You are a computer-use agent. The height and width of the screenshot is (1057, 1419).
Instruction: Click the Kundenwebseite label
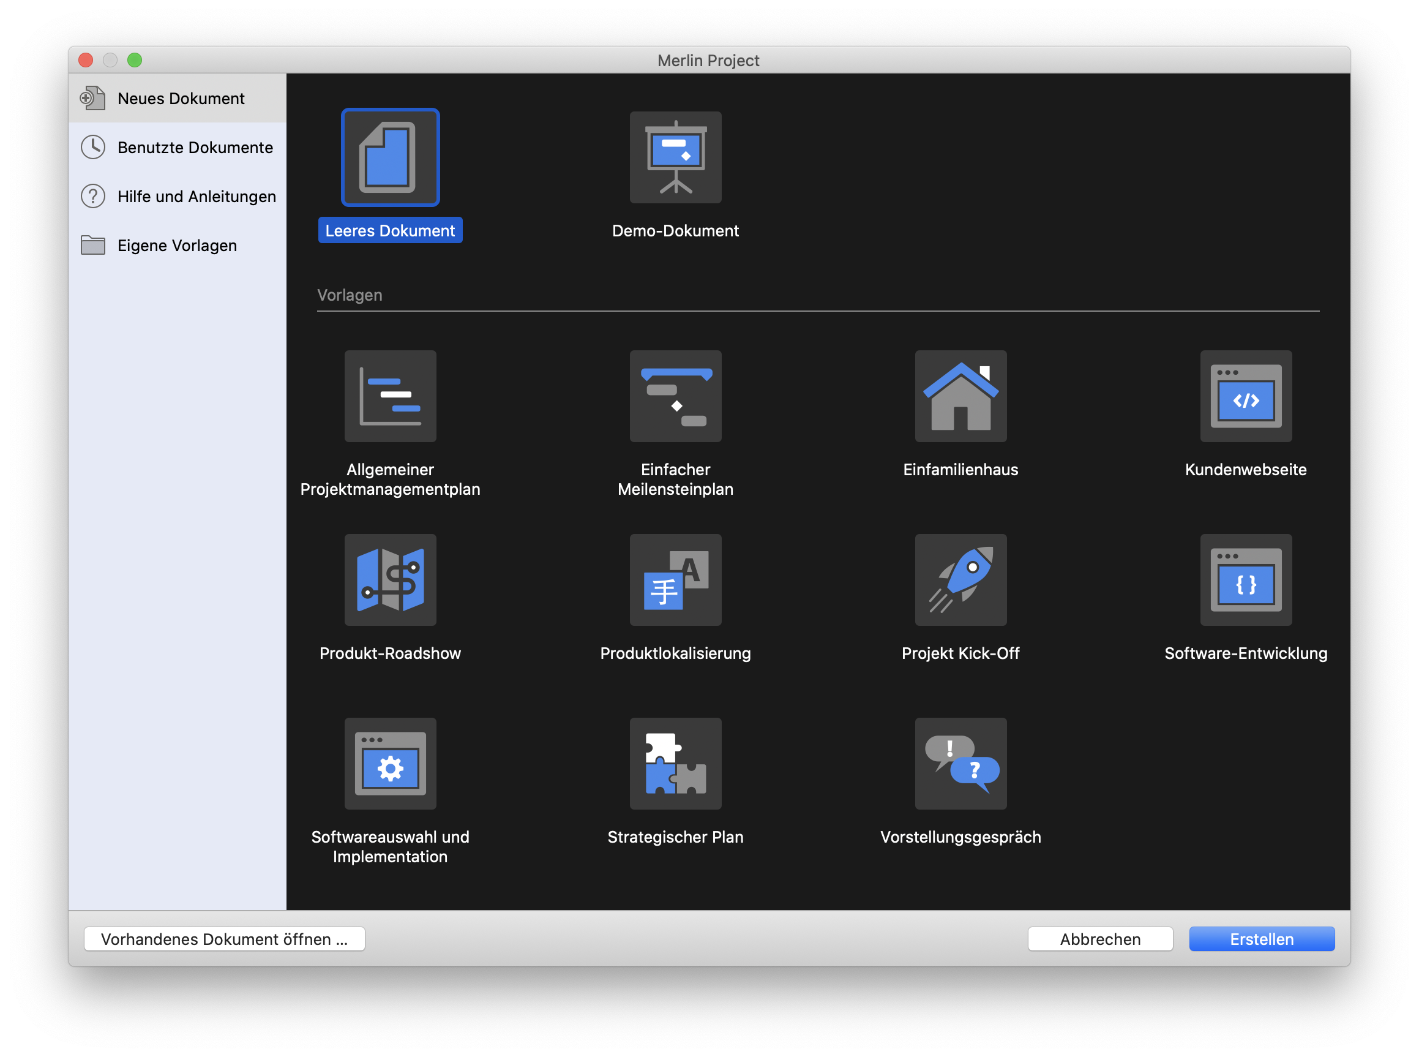click(x=1246, y=470)
